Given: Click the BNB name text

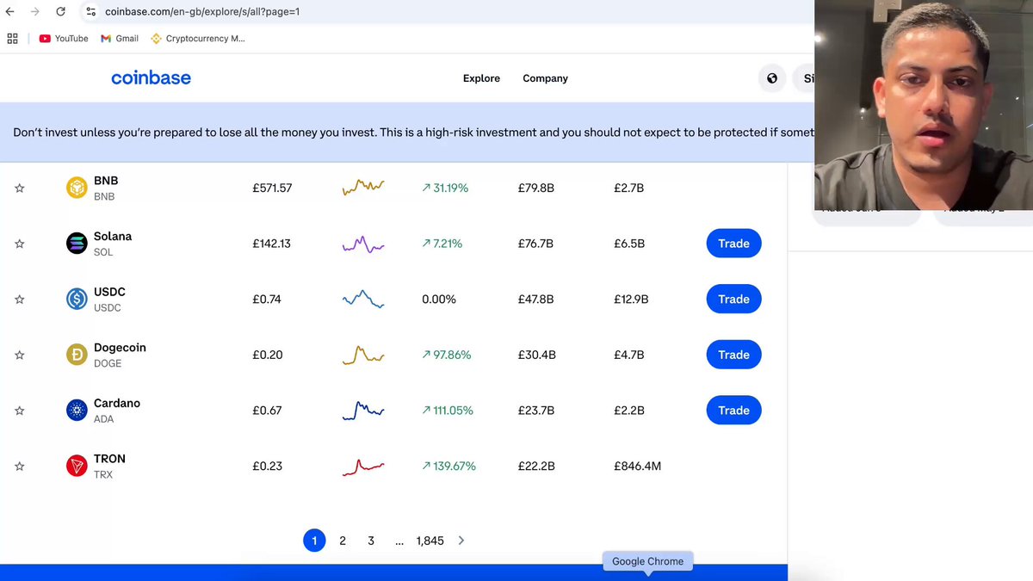Looking at the screenshot, I should [x=106, y=181].
